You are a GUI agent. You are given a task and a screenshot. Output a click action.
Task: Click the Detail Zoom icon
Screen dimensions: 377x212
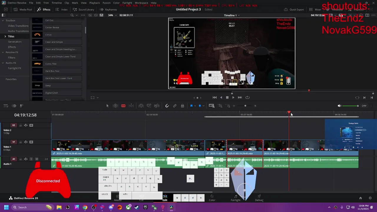pyautogui.click(x=220, y=106)
